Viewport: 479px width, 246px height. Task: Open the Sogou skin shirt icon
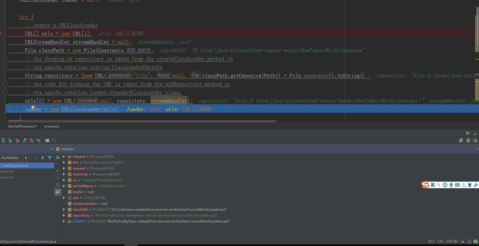click(x=469, y=185)
